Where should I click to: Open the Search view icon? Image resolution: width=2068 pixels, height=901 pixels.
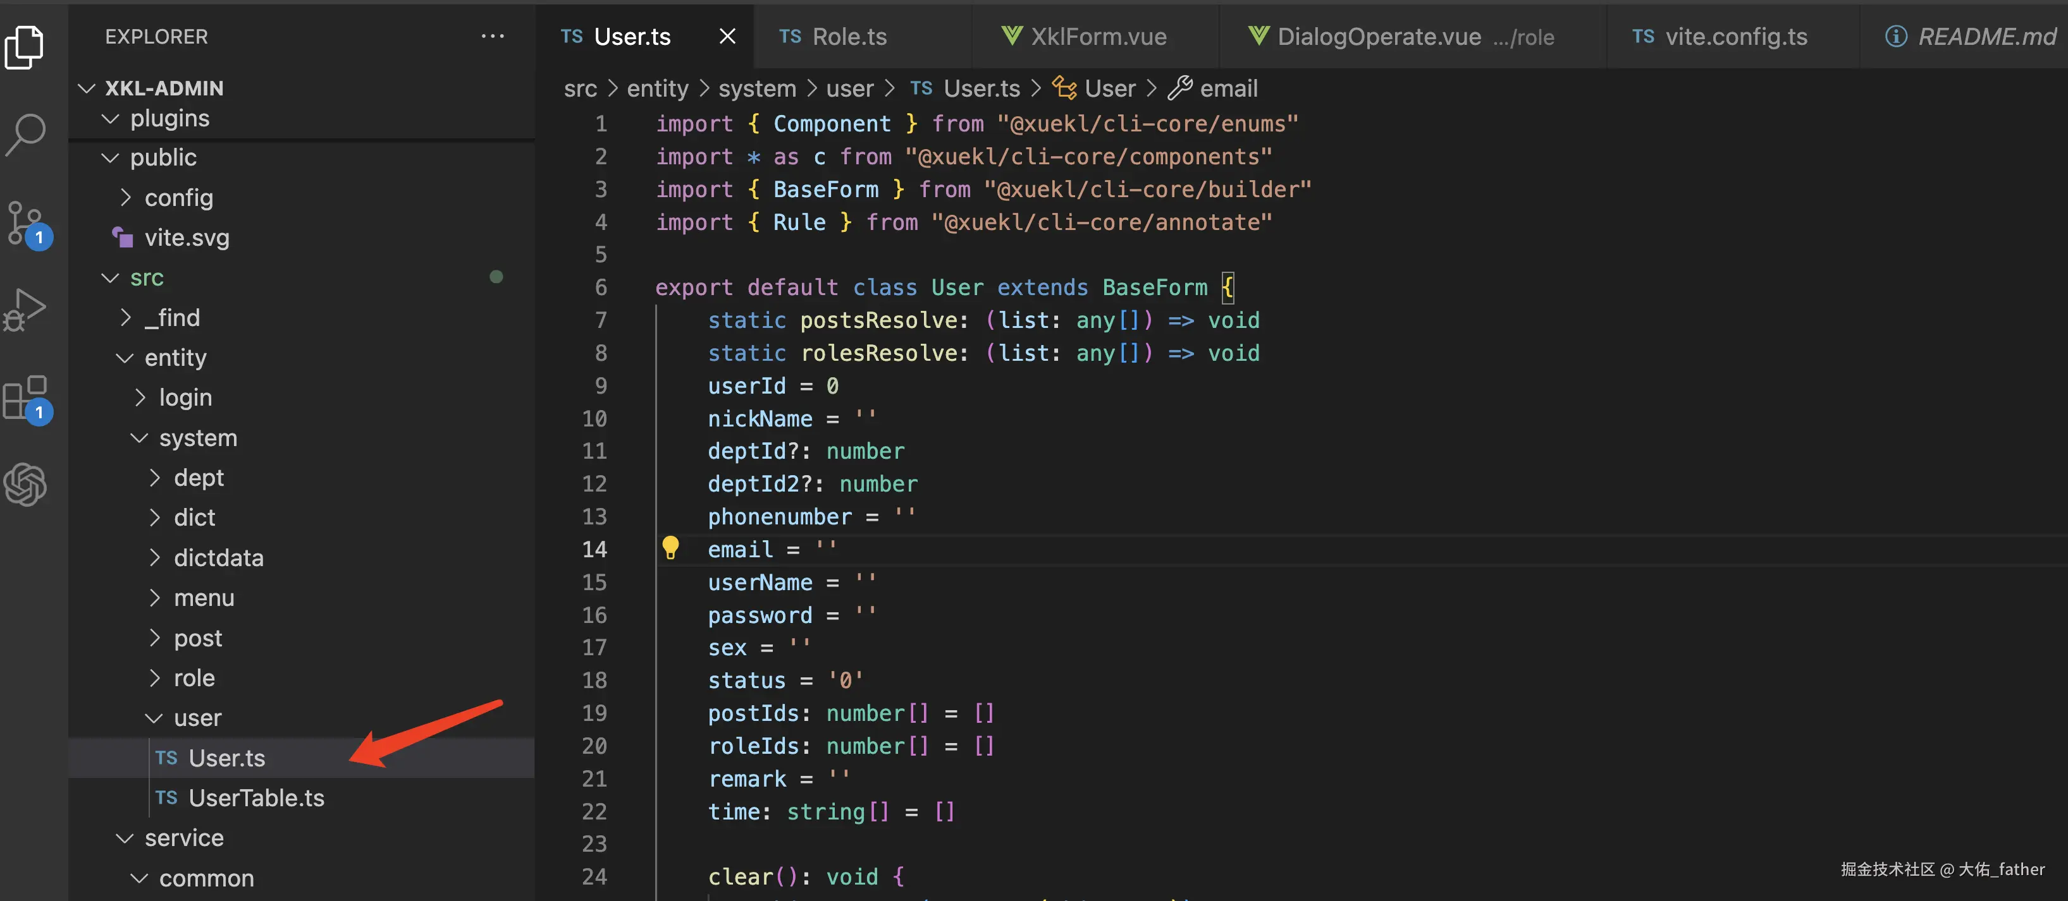[26, 134]
